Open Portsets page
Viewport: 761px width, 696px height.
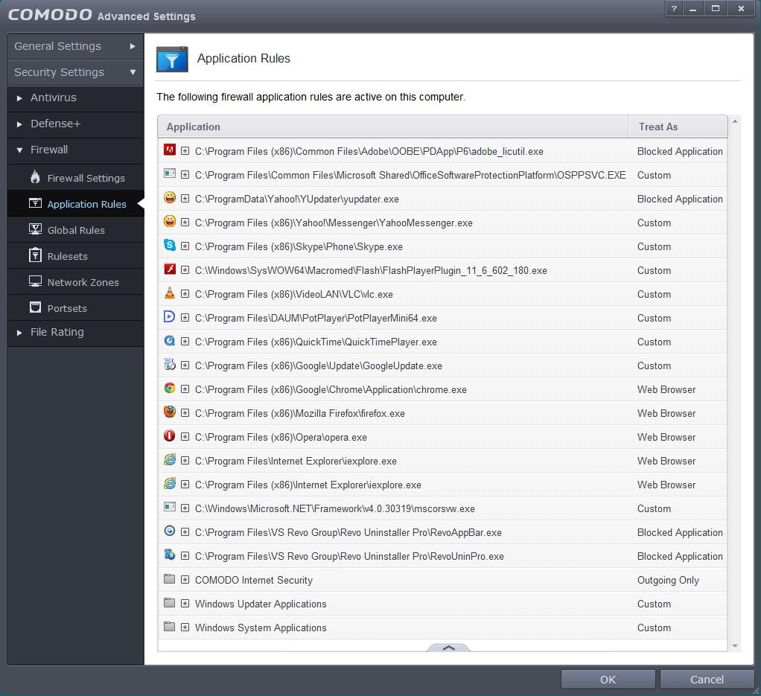click(x=75, y=308)
